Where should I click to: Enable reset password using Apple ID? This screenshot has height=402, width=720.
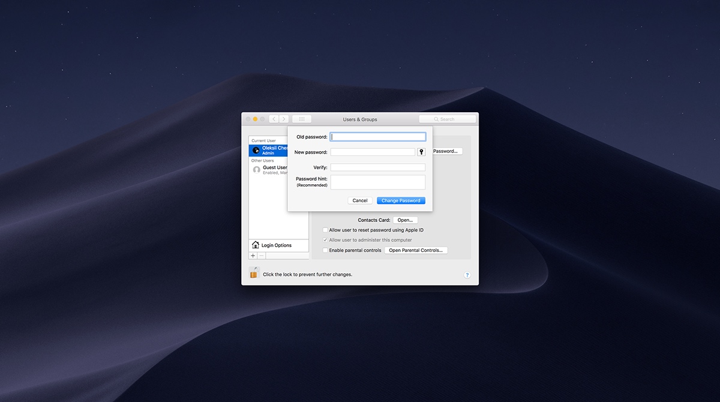click(326, 230)
